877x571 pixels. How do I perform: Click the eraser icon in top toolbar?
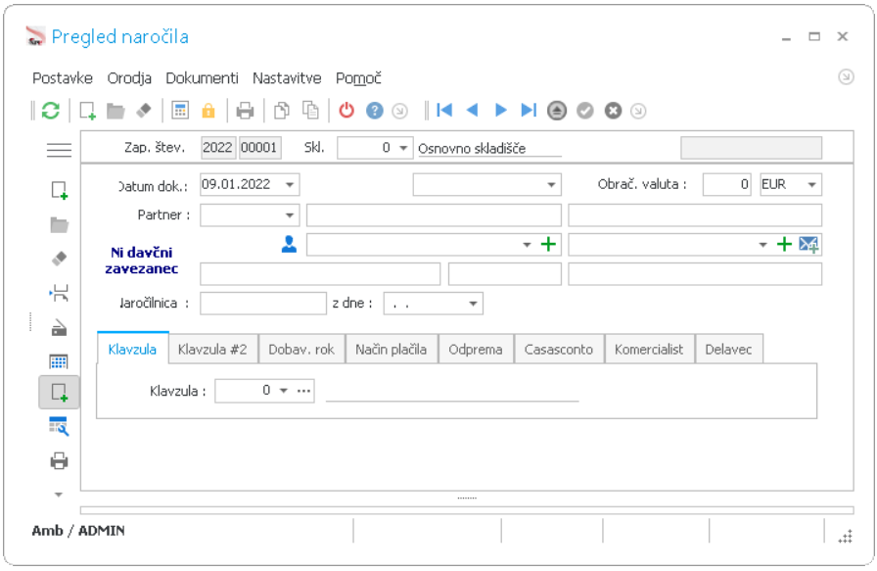144,111
